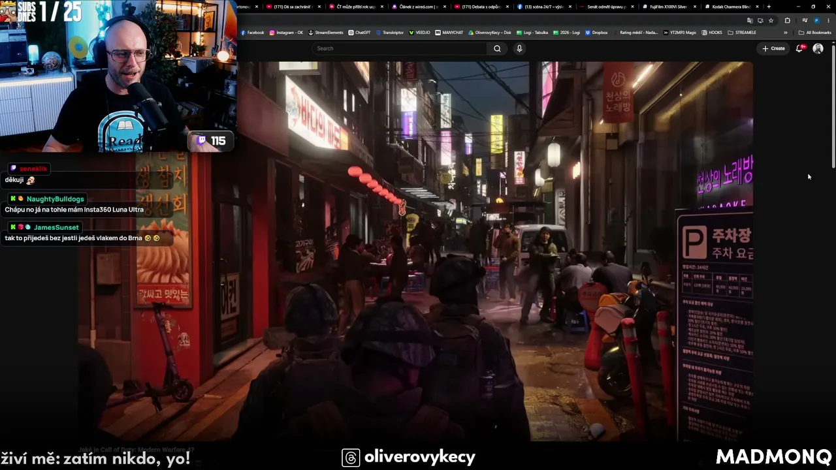Close the 'Dá sa zachrániť' tab

(x=319, y=7)
